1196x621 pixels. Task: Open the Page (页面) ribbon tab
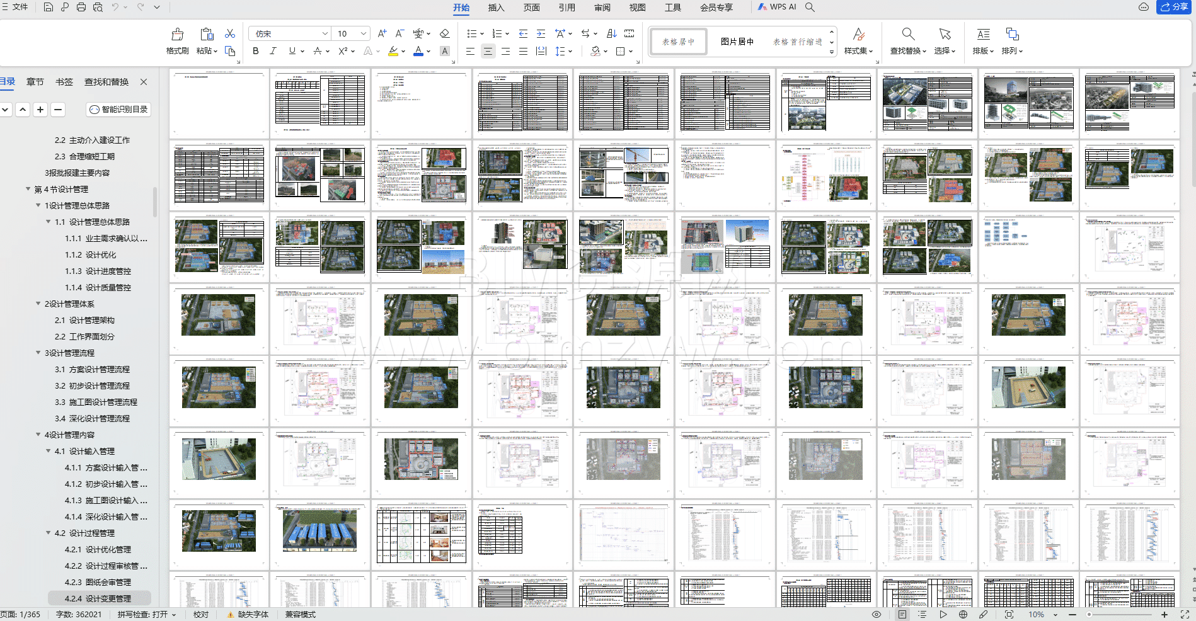point(532,7)
